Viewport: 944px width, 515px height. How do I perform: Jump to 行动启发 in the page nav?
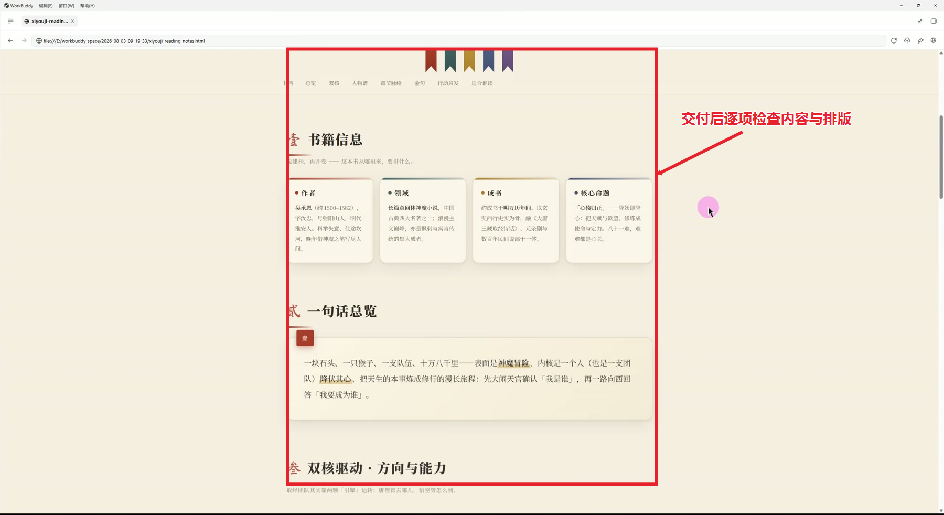[448, 83]
